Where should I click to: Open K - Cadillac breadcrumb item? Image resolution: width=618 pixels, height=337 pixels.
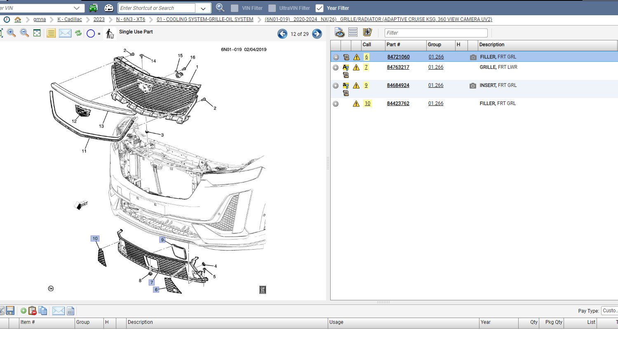pyautogui.click(x=70, y=19)
